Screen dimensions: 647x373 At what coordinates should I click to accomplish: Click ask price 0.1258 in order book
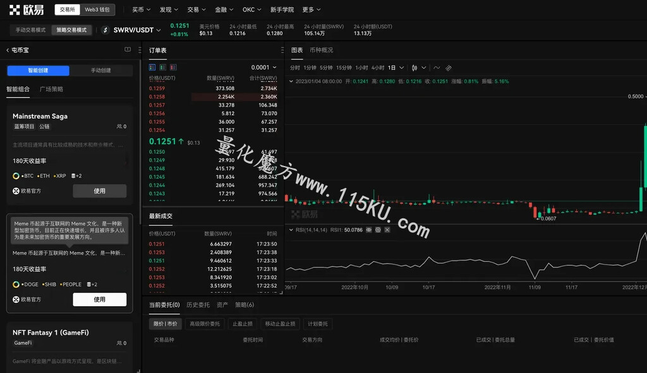[x=157, y=97]
